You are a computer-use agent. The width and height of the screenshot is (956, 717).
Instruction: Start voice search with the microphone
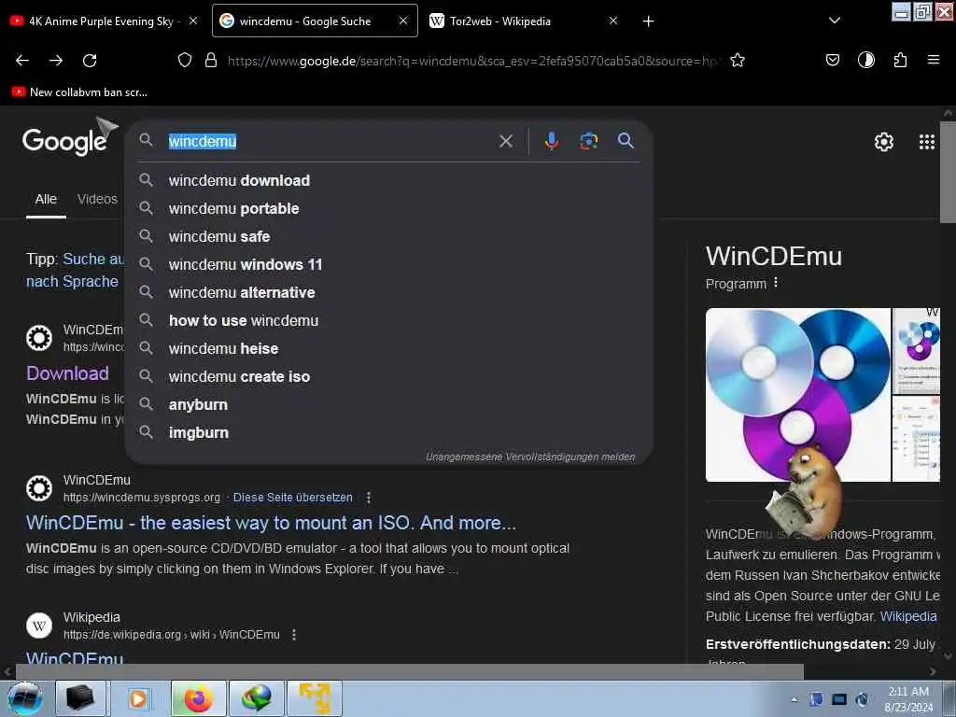[x=551, y=141]
